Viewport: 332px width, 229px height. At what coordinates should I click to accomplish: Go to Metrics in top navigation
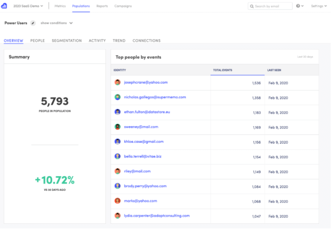[60, 6]
